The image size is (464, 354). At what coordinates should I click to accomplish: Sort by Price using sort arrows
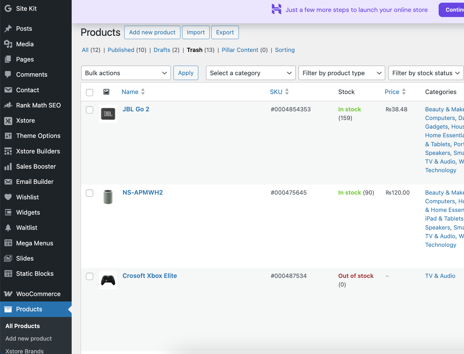(x=404, y=92)
